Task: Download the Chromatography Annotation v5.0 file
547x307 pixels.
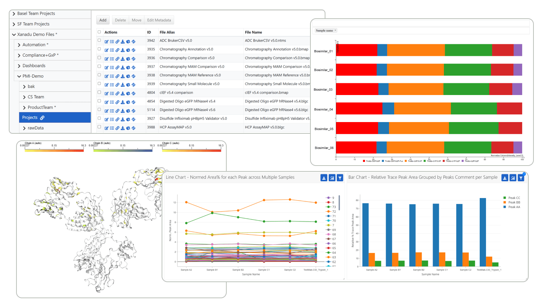Action: pyautogui.click(x=123, y=50)
